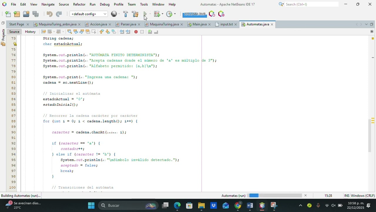Click the Redo arrow icon

(x=59, y=14)
